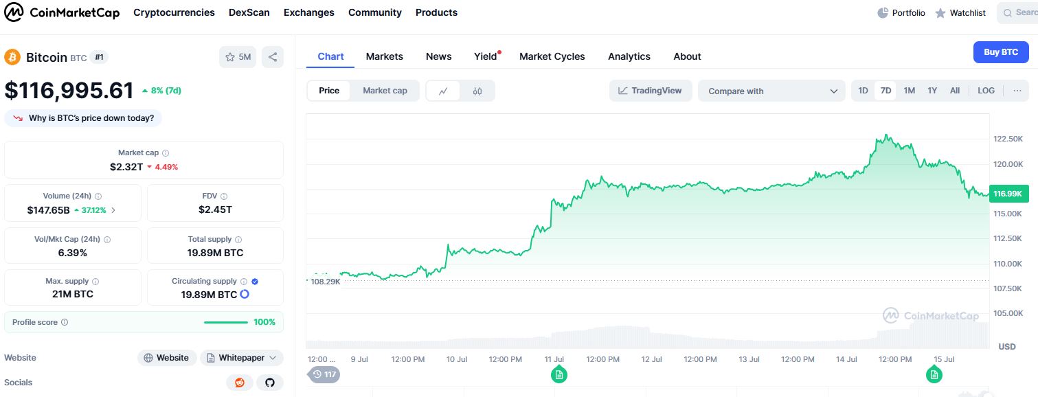Select the Price toggle
This screenshot has width=1038, height=397.
pyautogui.click(x=329, y=91)
